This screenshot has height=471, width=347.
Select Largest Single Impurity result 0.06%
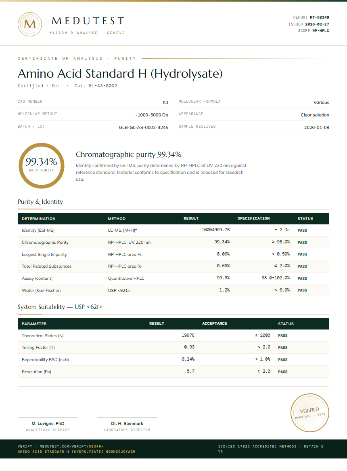click(x=224, y=254)
